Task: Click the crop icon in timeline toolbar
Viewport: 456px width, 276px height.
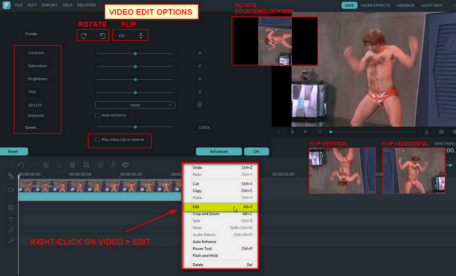Action: [x=86, y=165]
